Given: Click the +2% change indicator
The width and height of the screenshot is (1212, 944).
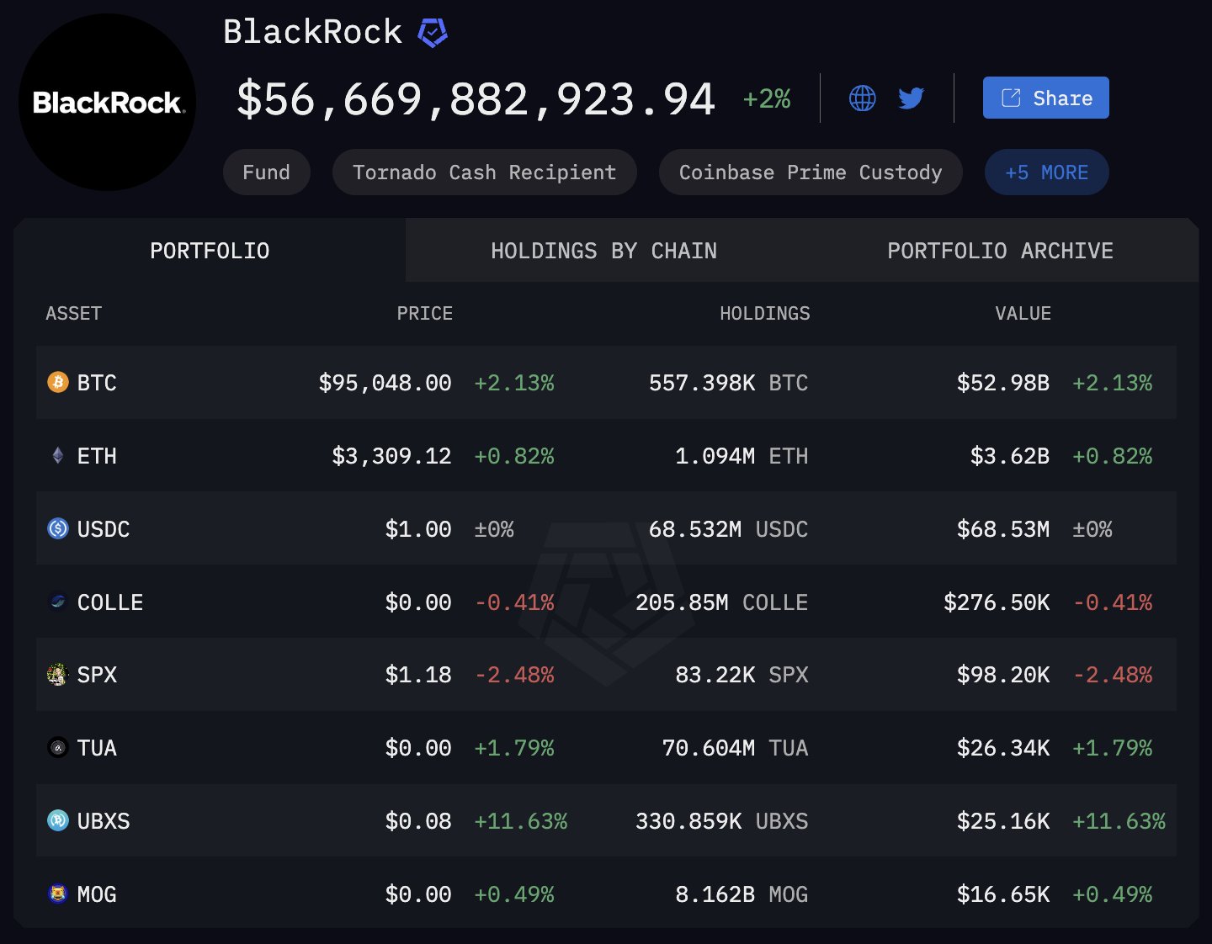Looking at the screenshot, I should [x=766, y=98].
